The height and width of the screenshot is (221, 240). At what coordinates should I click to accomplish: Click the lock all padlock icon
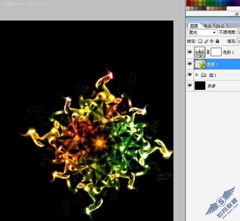[217, 41]
